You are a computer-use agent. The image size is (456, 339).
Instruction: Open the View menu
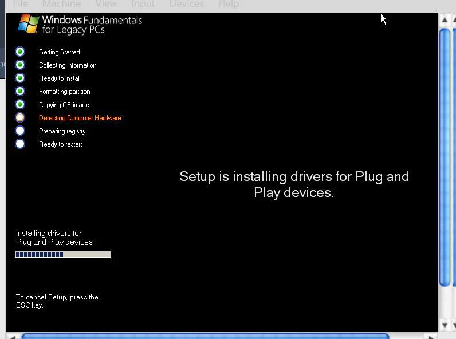click(106, 4)
